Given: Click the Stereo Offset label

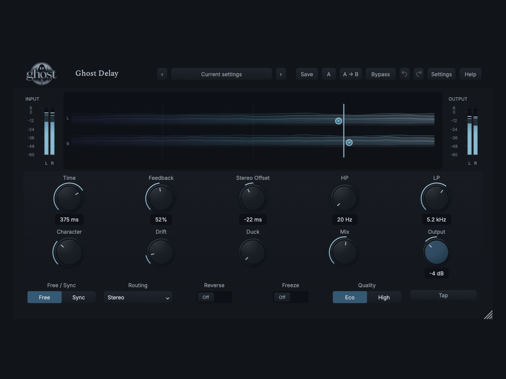Looking at the screenshot, I should coord(253,178).
